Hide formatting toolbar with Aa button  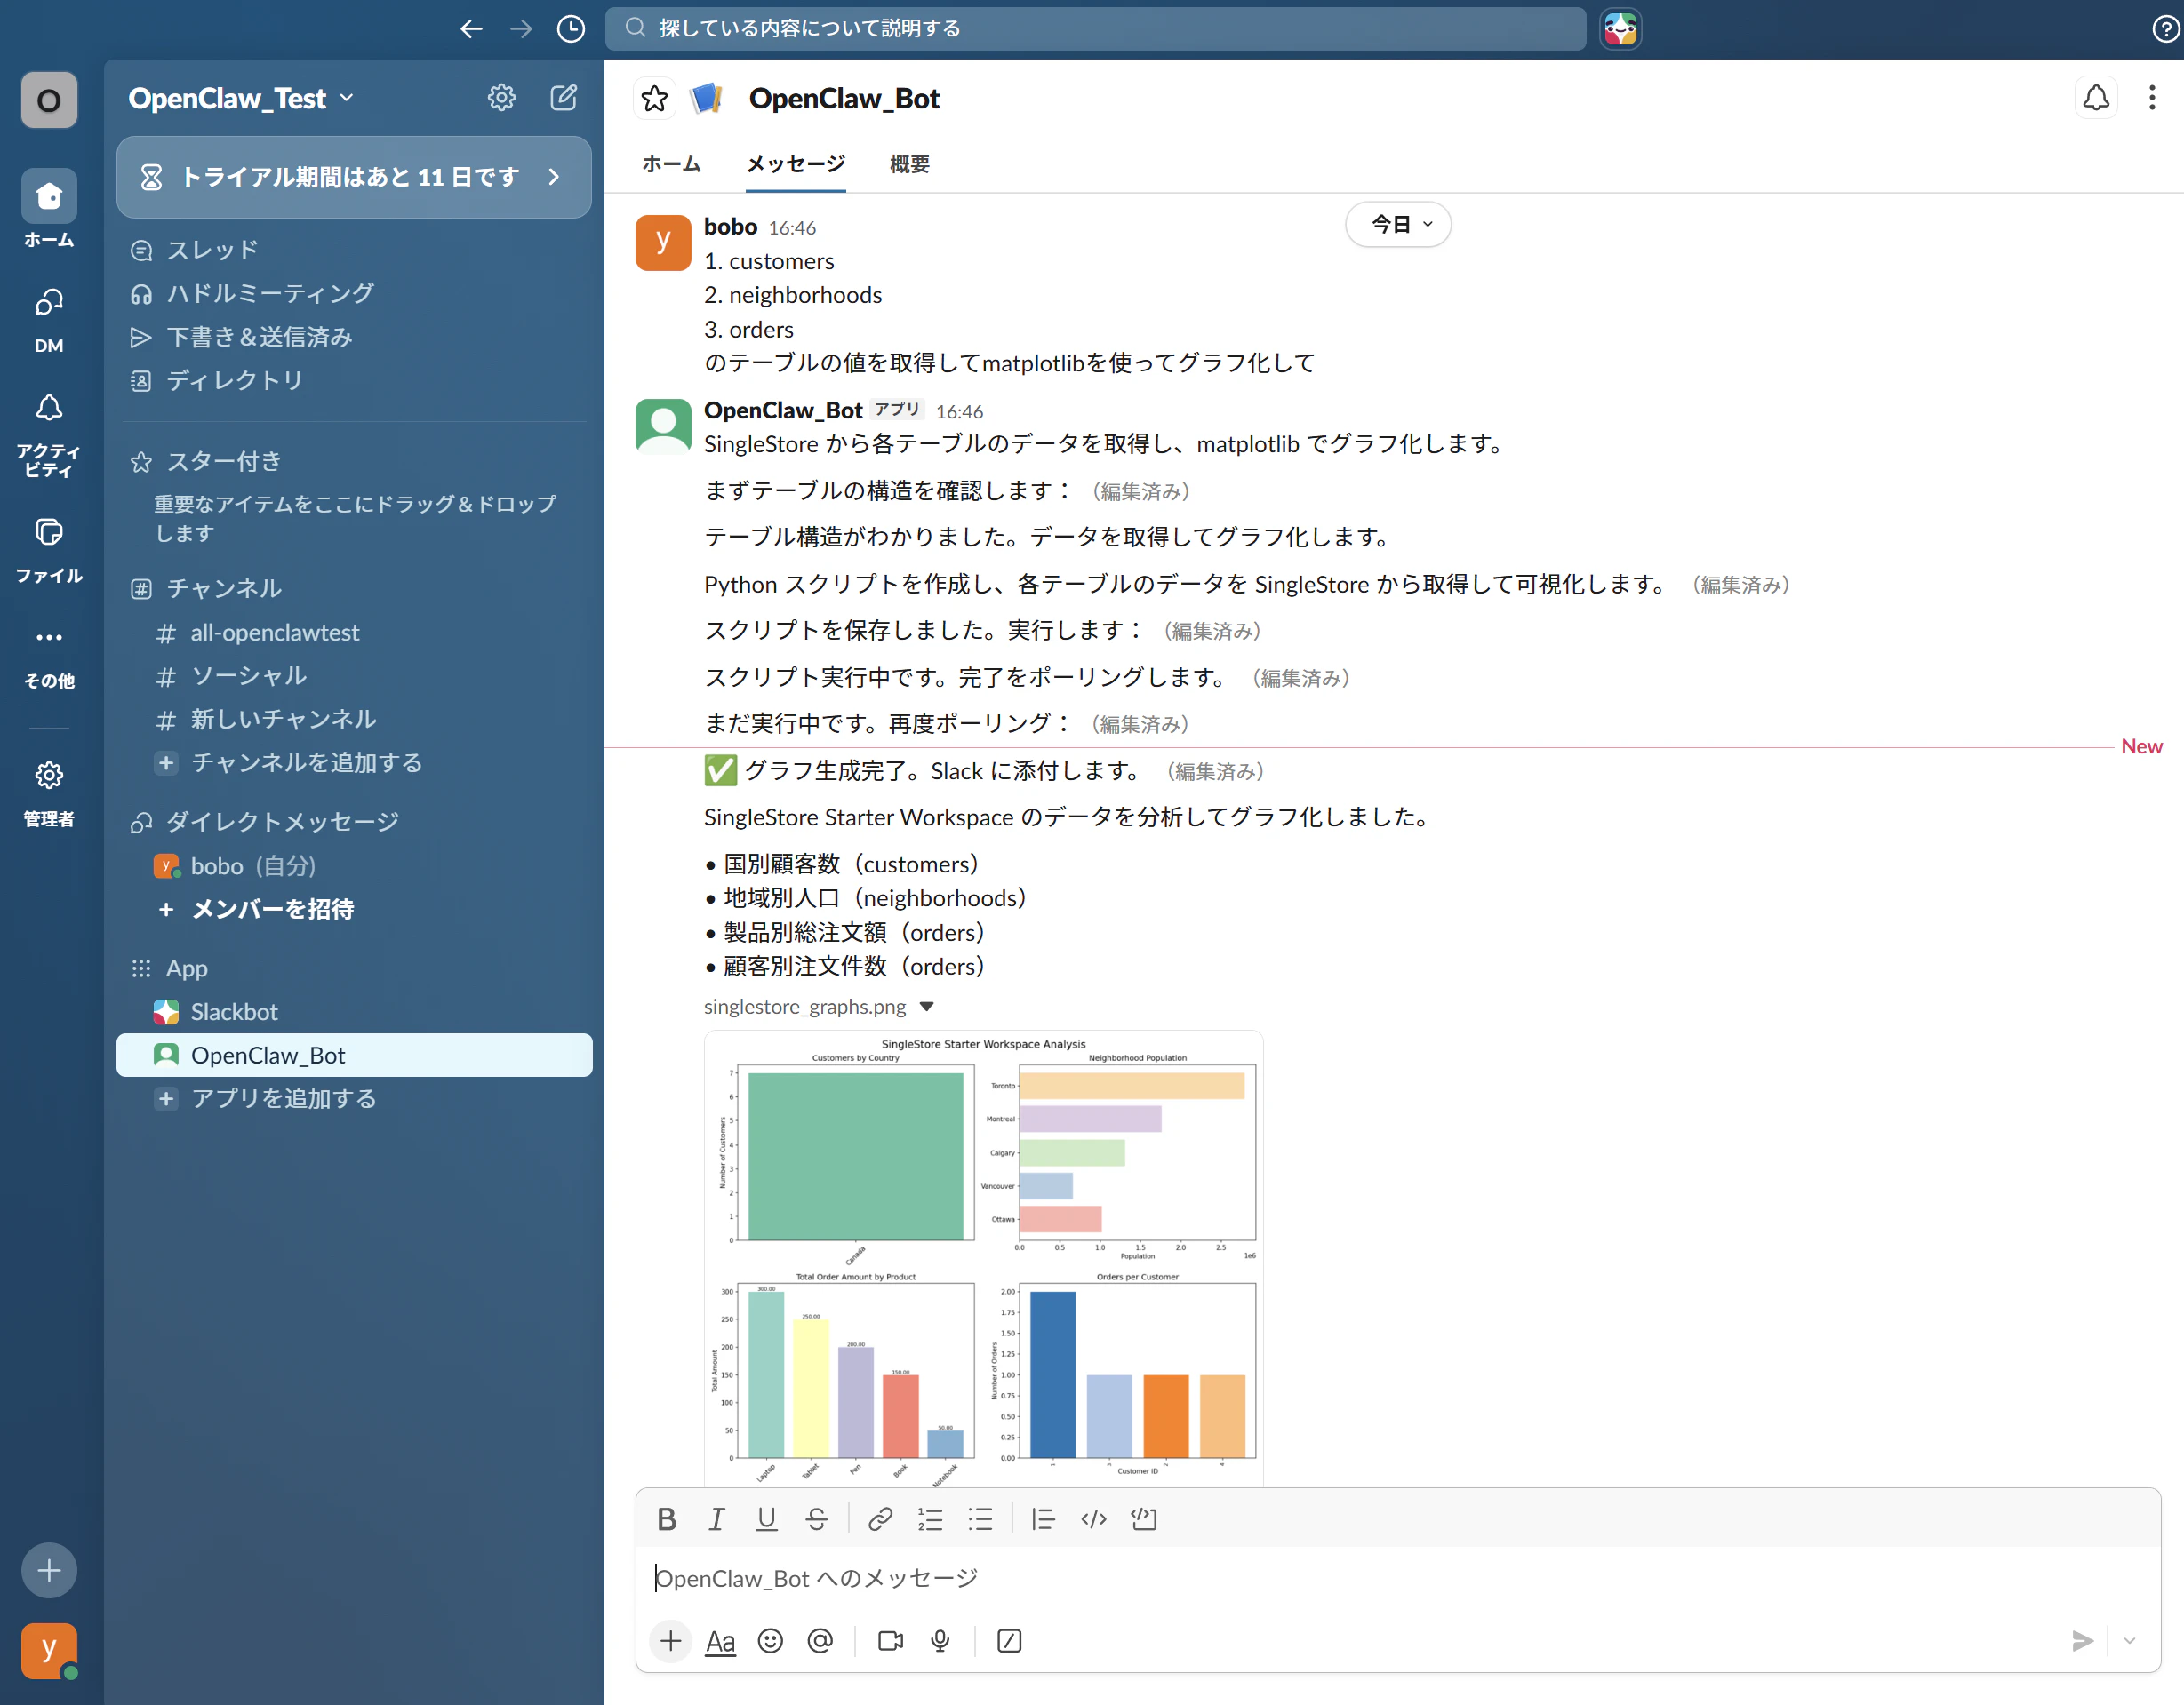(720, 1641)
